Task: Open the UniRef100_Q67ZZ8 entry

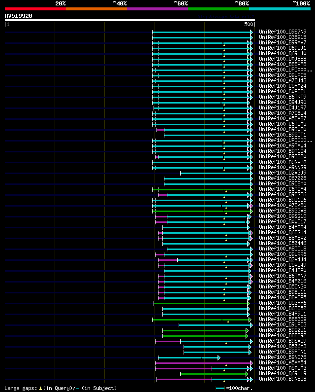Action: pos(283,178)
